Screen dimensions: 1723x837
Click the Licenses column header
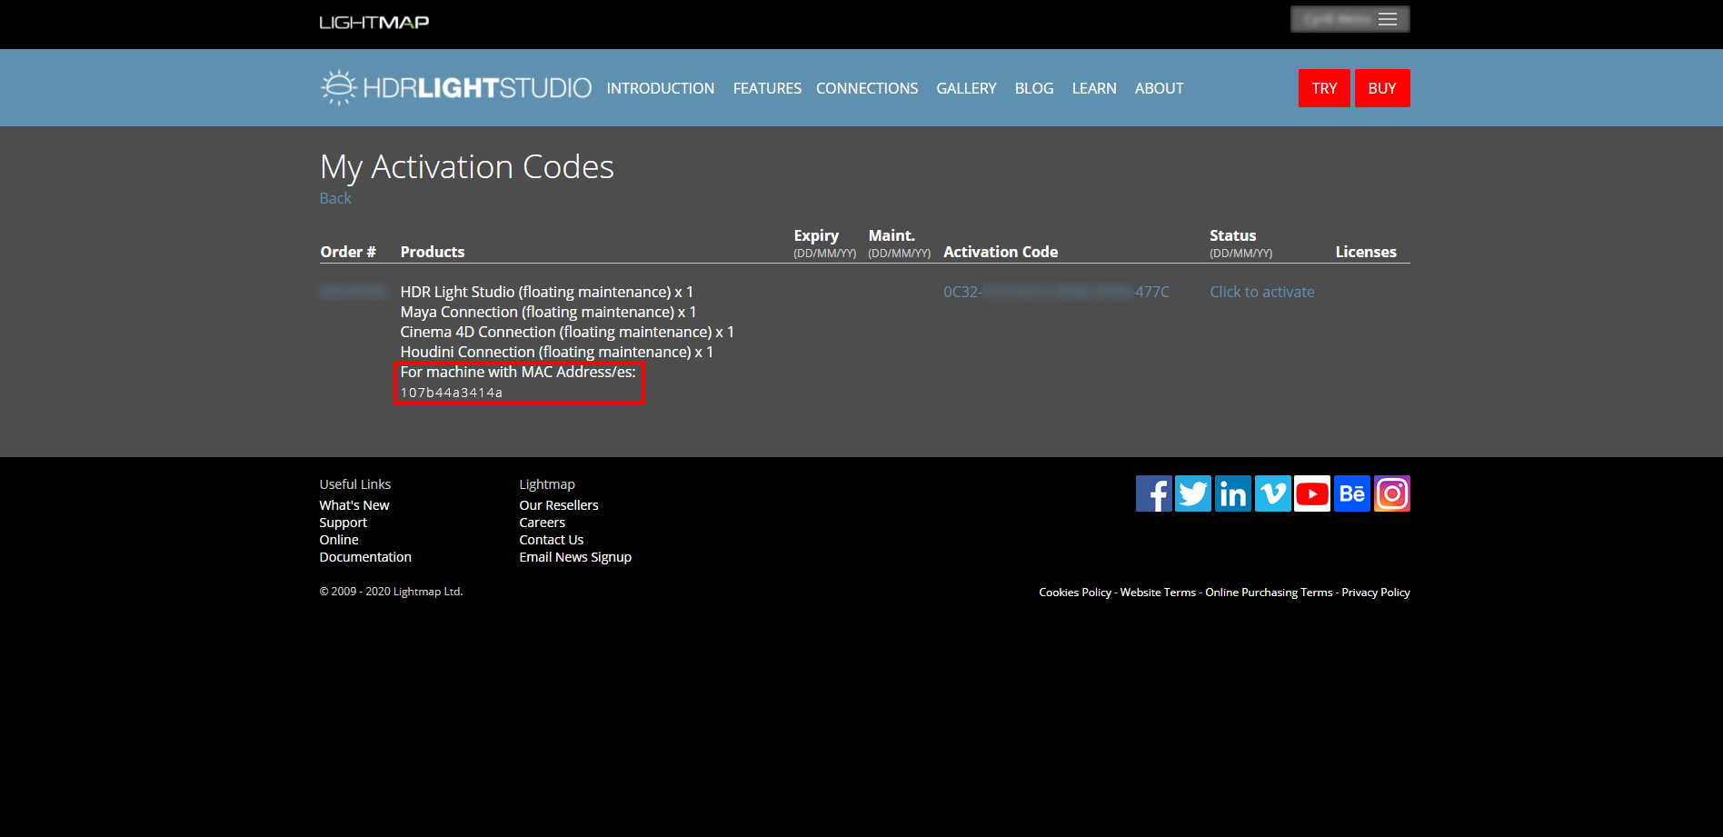click(x=1366, y=252)
